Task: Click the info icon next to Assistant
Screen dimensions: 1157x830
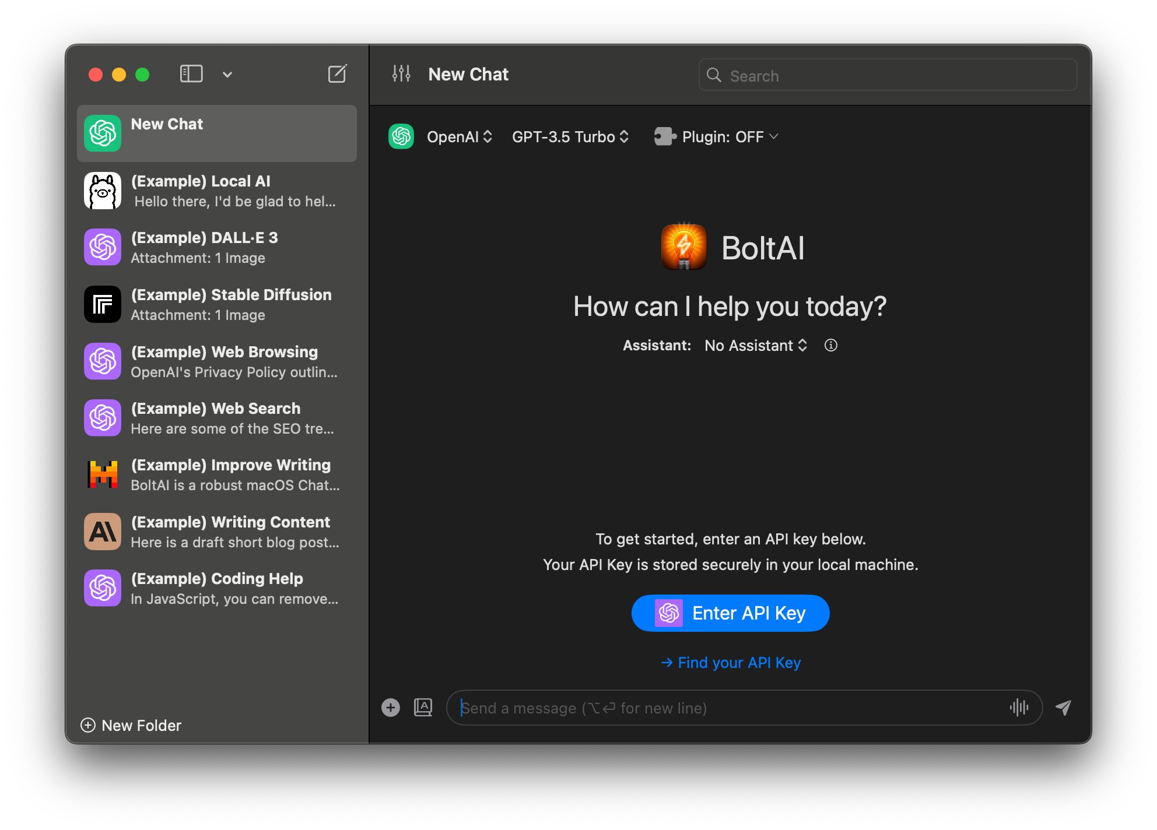Action: pyautogui.click(x=830, y=346)
